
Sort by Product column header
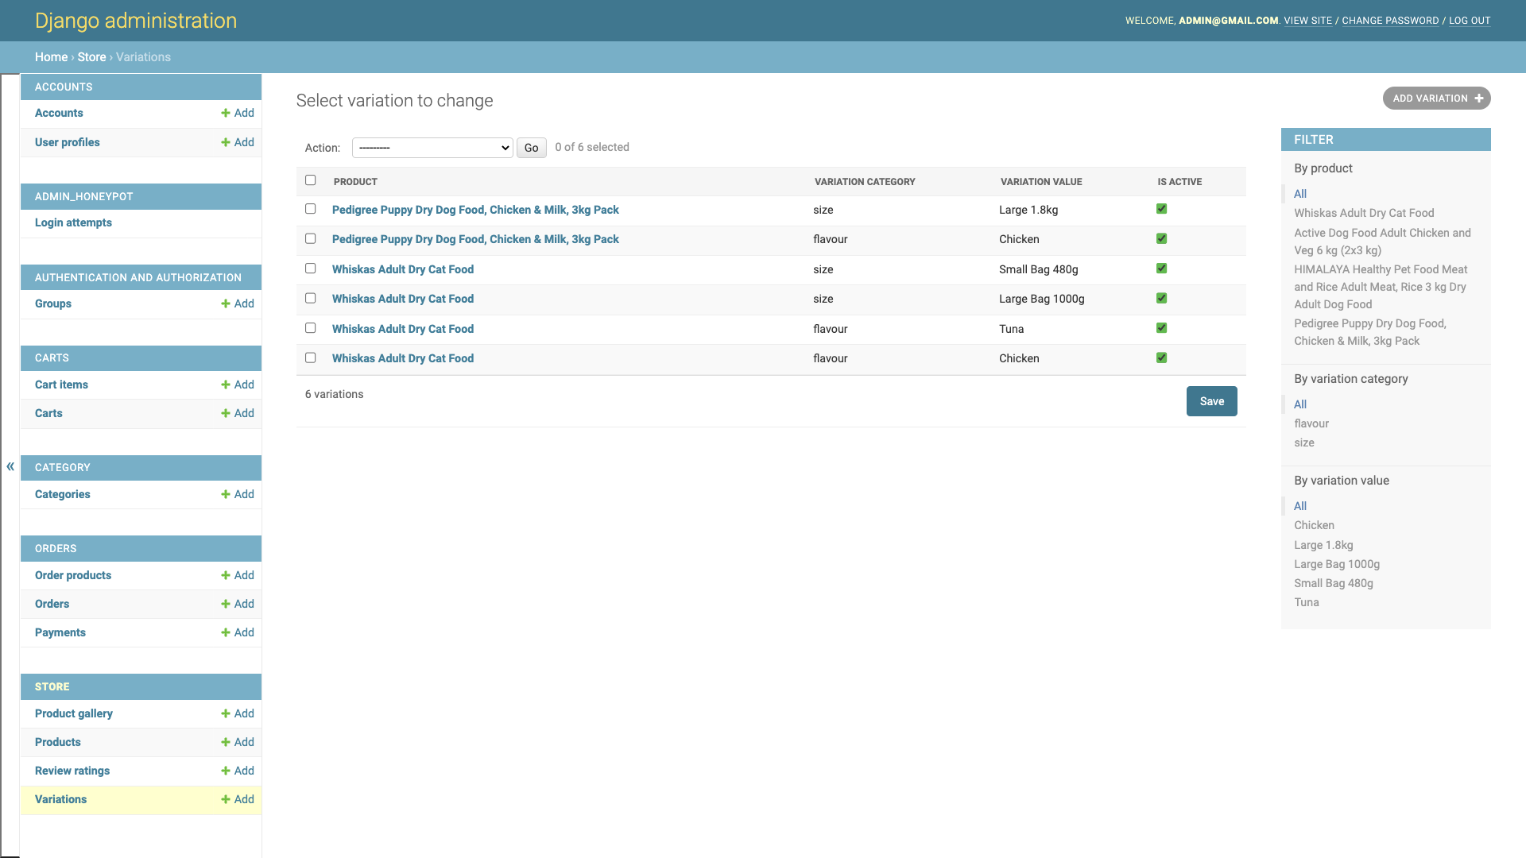pos(355,182)
